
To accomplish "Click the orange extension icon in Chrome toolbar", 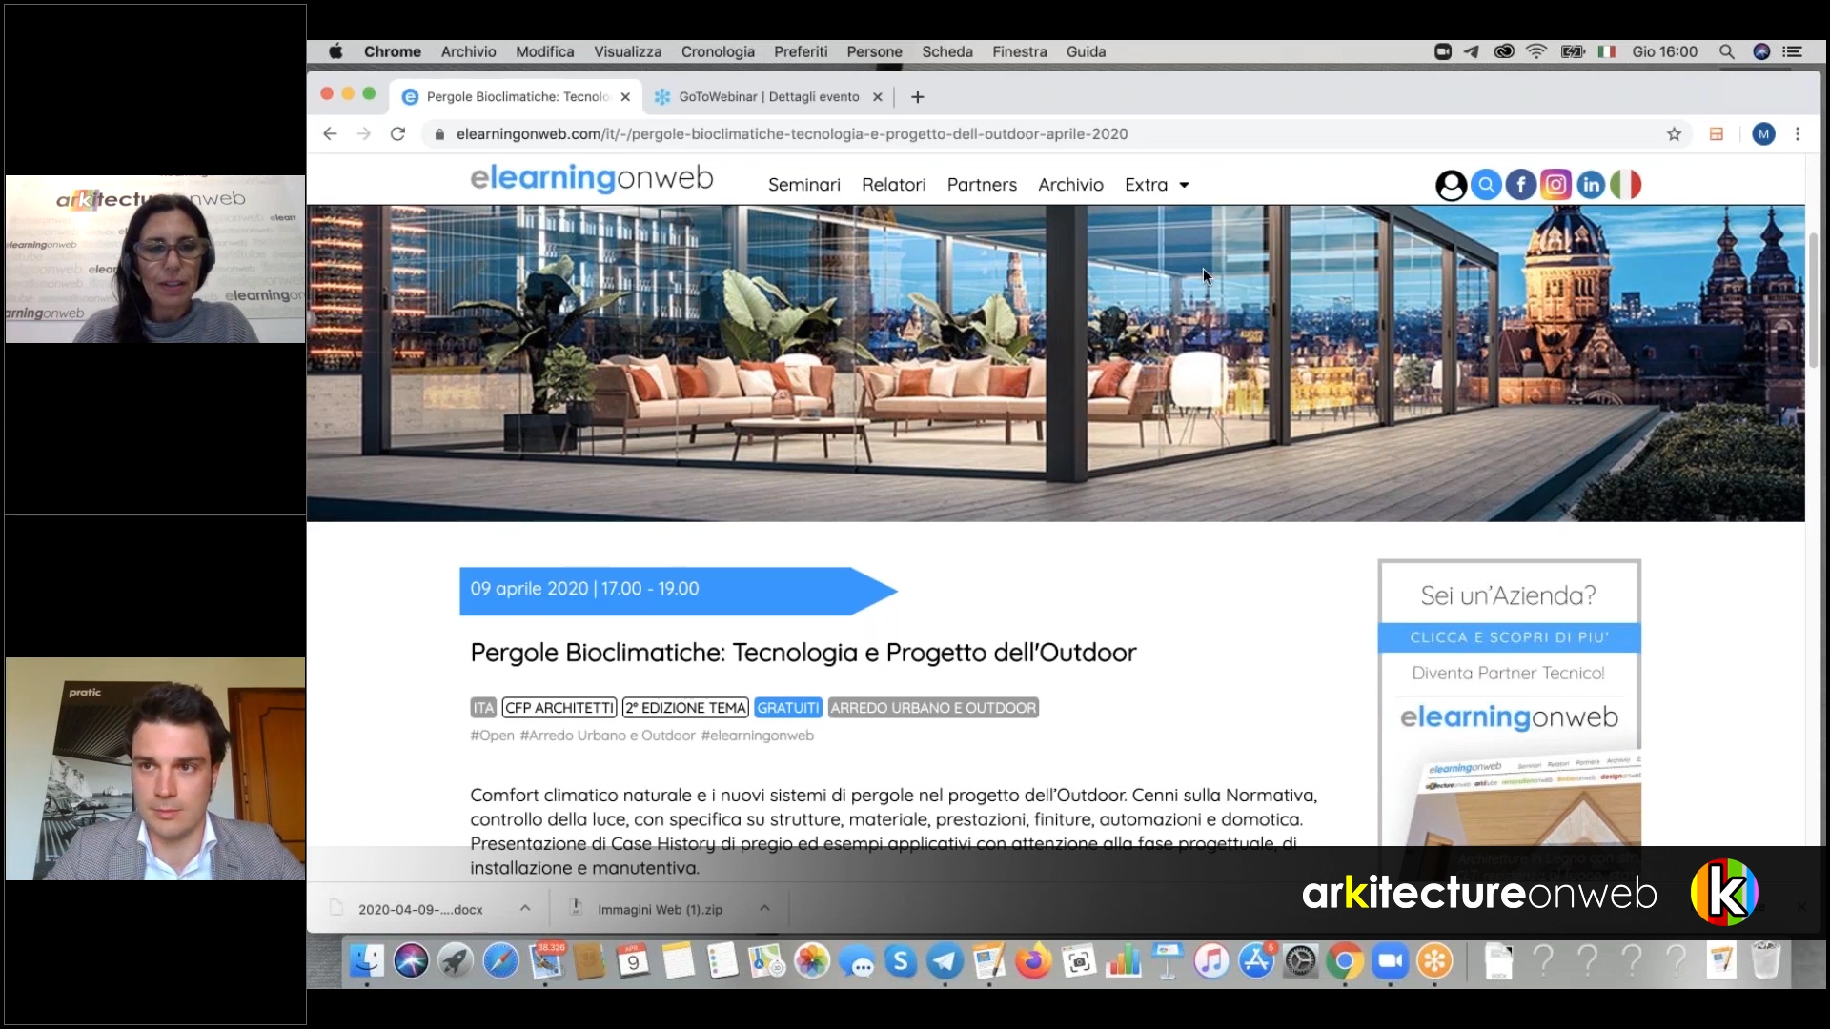I will coord(1717,134).
